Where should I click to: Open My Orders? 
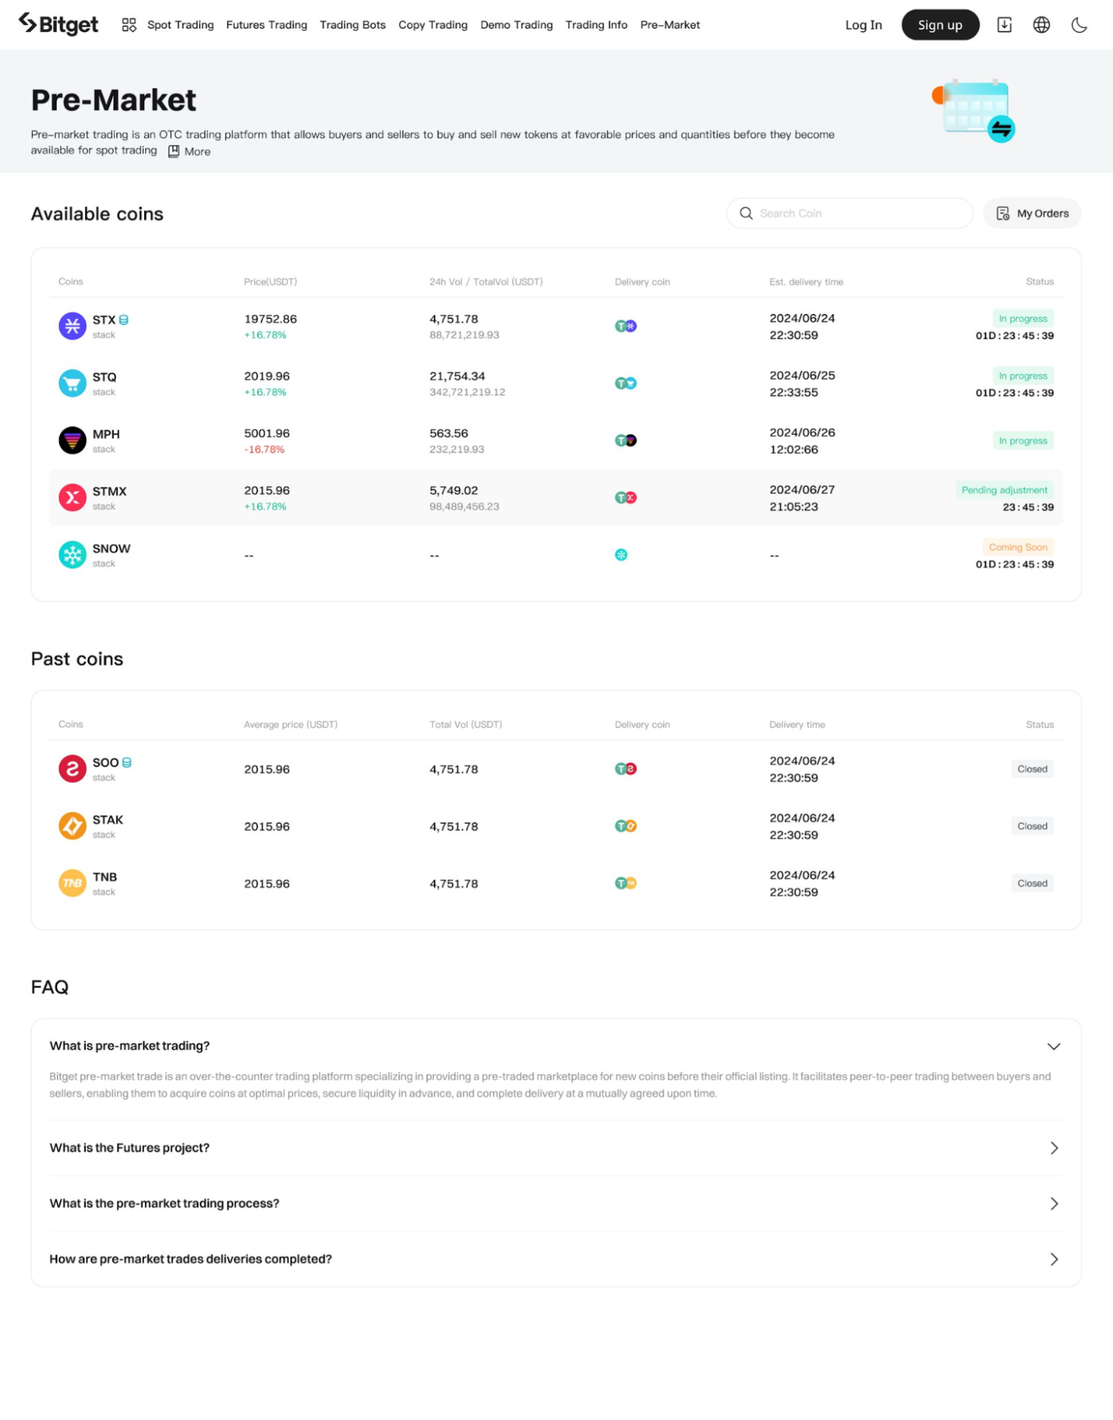click(1031, 213)
